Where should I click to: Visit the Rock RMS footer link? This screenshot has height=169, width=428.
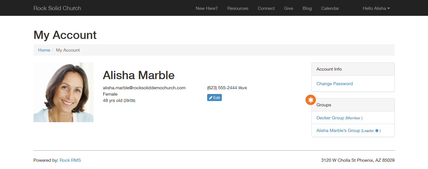coord(70,160)
